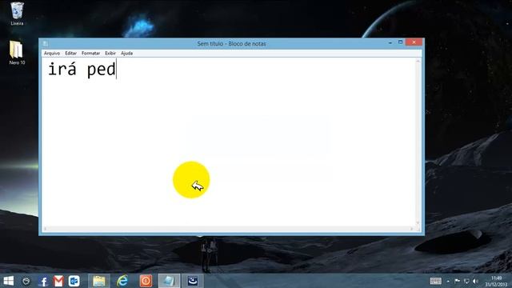Image resolution: width=512 pixels, height=288 pixels.
Task: Open the Editar menu
Action: 70,54
